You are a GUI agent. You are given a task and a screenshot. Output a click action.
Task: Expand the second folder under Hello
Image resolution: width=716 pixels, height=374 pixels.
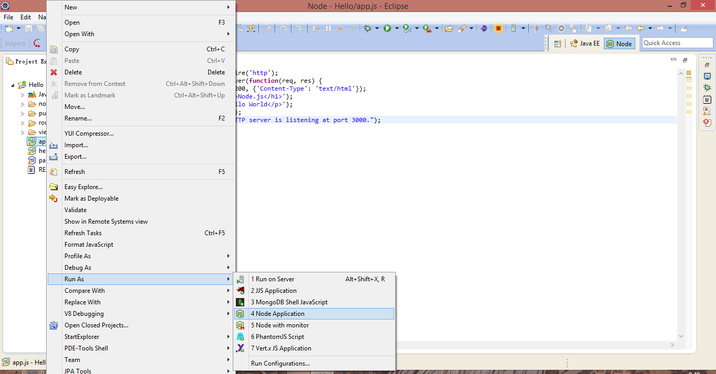tap(23, 104)
